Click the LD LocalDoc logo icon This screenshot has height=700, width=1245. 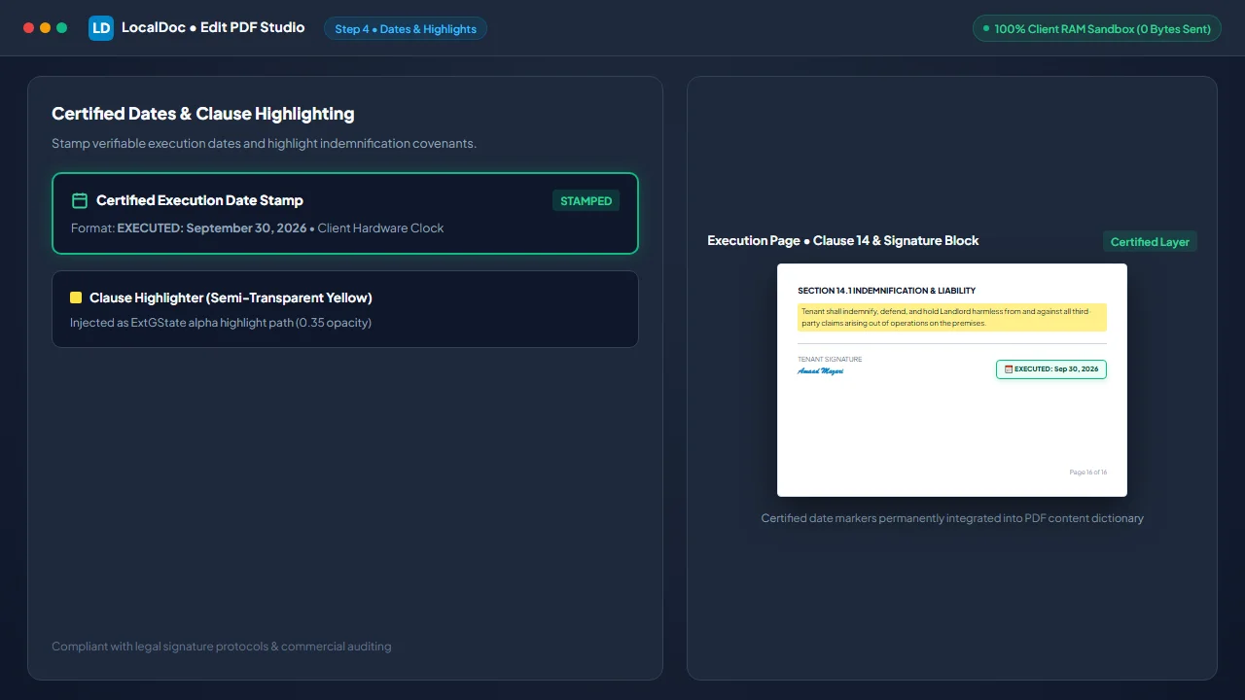pos(101,28)
